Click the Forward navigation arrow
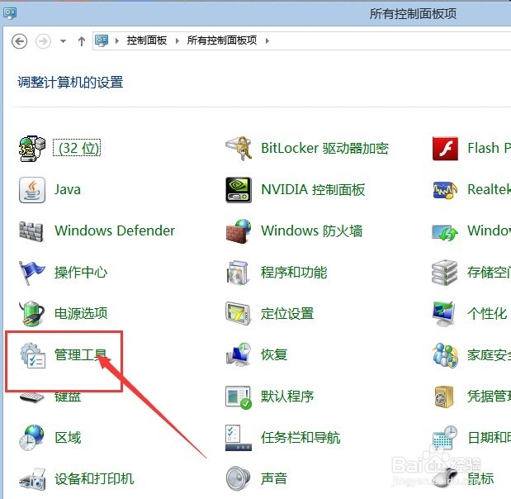 pos(43,41)
